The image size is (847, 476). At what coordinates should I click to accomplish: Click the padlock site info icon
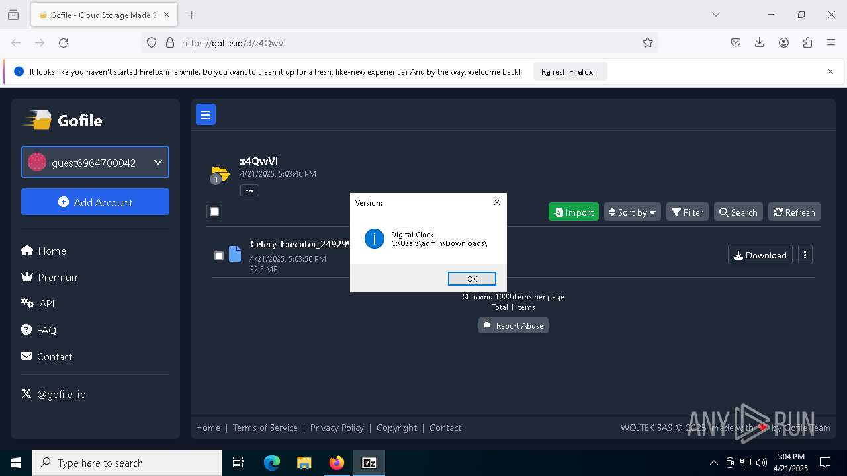[170, 42]
